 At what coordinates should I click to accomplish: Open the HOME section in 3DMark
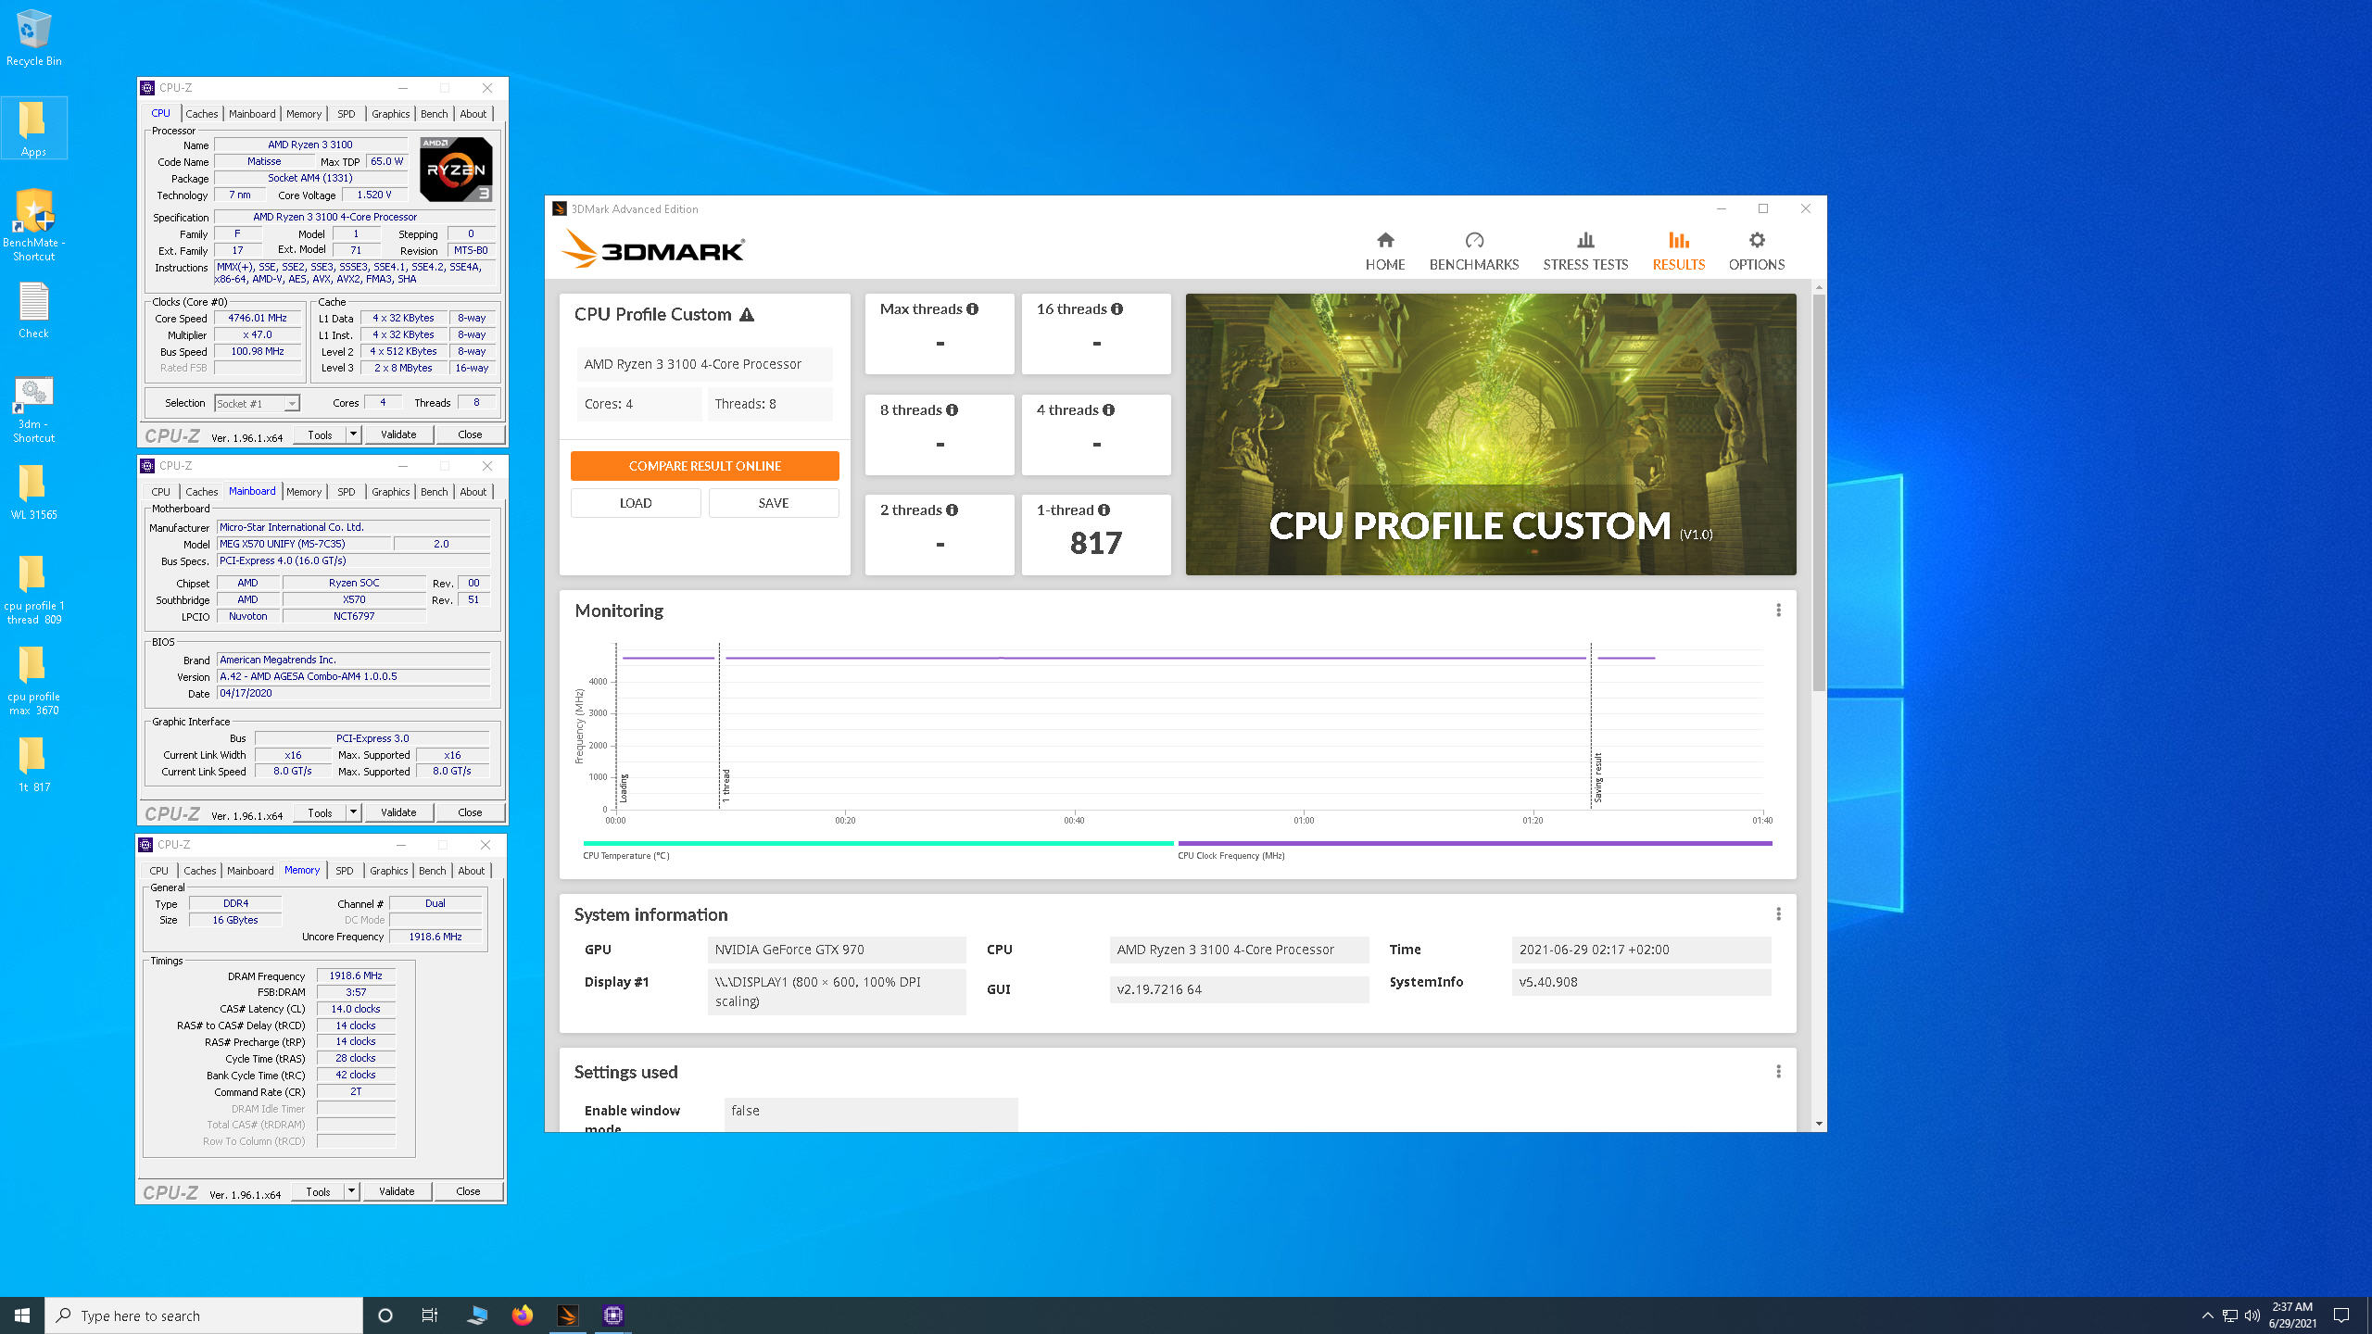tap(1385, 251)
